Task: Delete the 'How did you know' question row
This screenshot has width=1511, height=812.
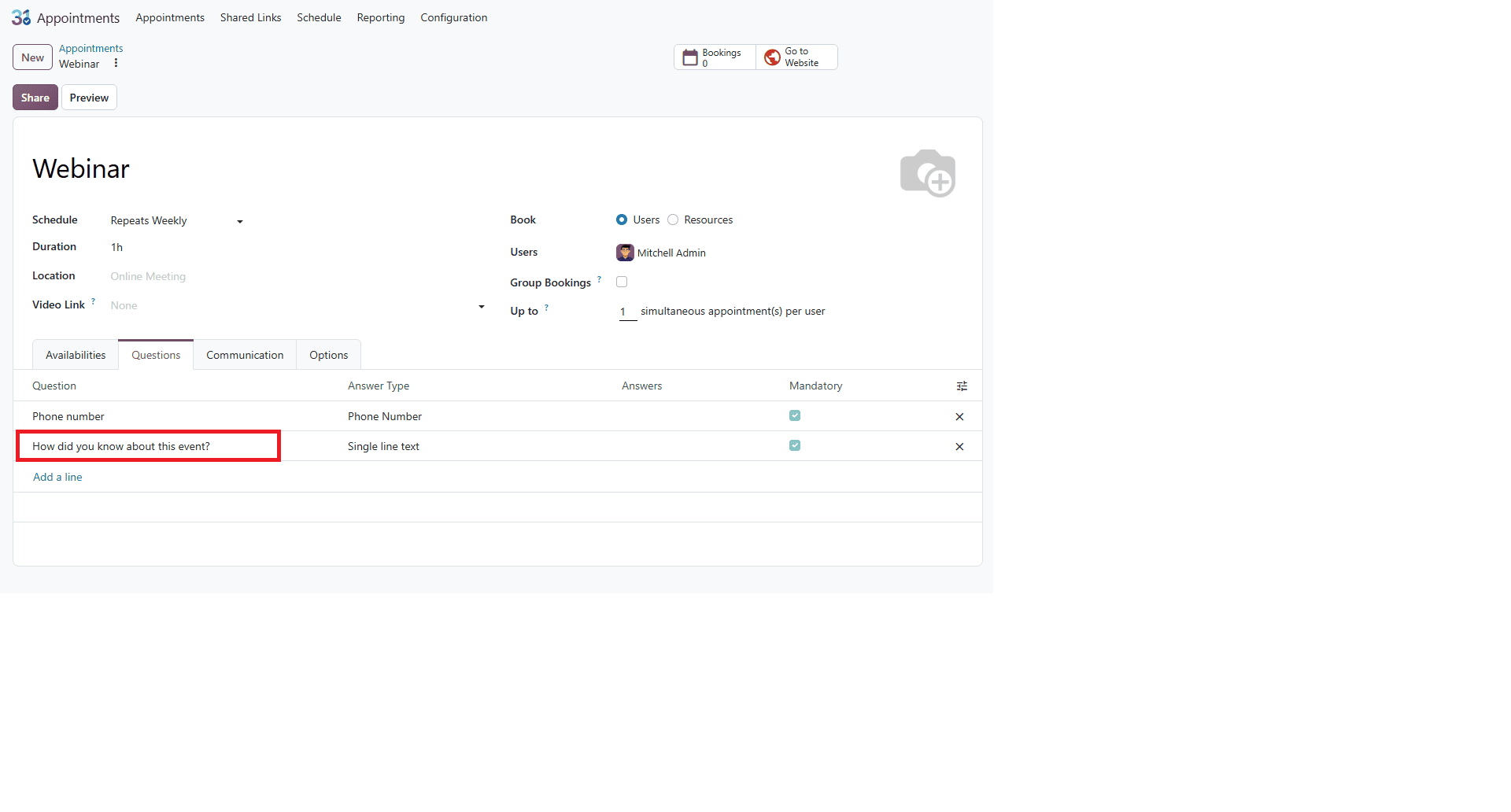Action: click(x=959, y=447)
